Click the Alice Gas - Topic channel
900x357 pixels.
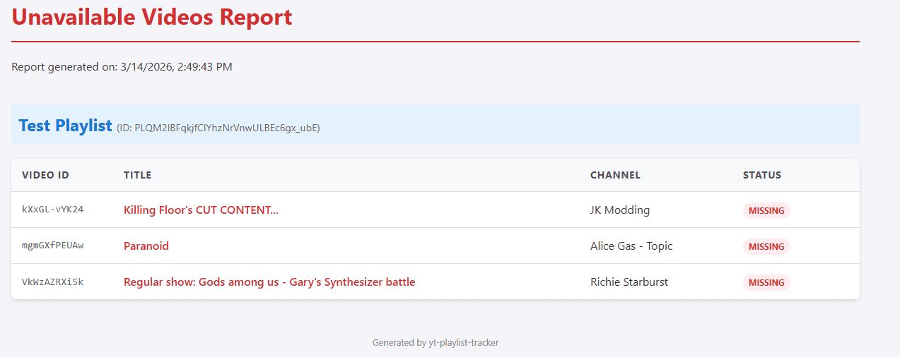click(x=631, y=246)
